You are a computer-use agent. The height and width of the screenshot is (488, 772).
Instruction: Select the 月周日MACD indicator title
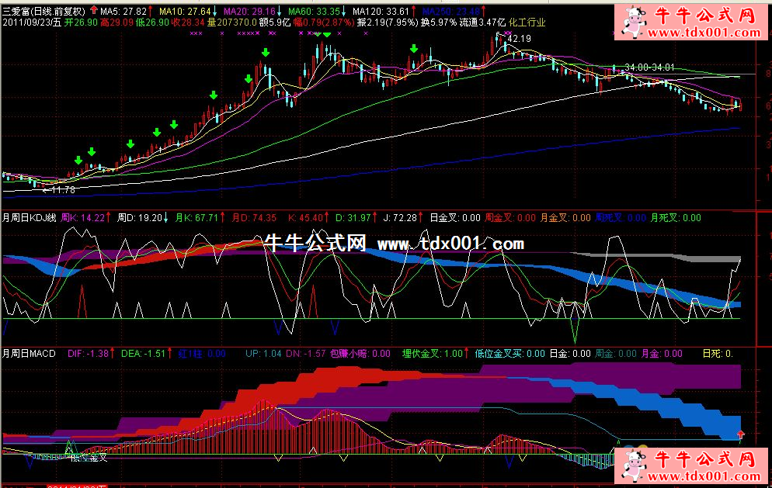point(30,353)
